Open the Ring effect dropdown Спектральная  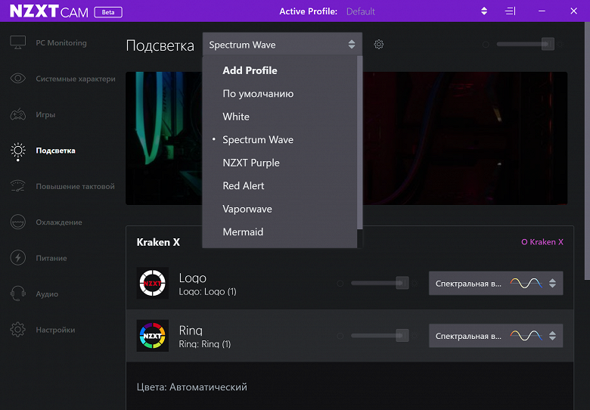click(x=495, y=336)
